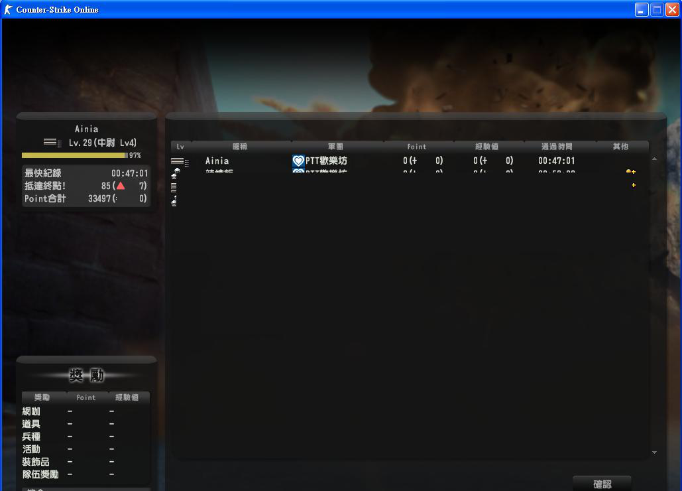Viewport: 682px width, 491px height.
Task: Click the red triangle rank-up indicator
Action: point(121,186)
